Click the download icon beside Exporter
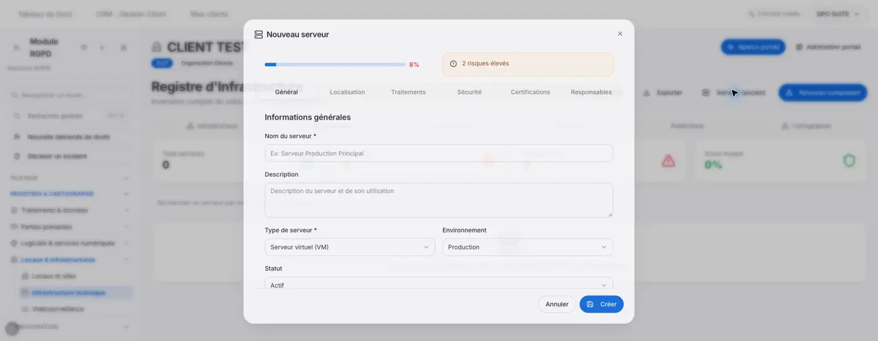 647,93
